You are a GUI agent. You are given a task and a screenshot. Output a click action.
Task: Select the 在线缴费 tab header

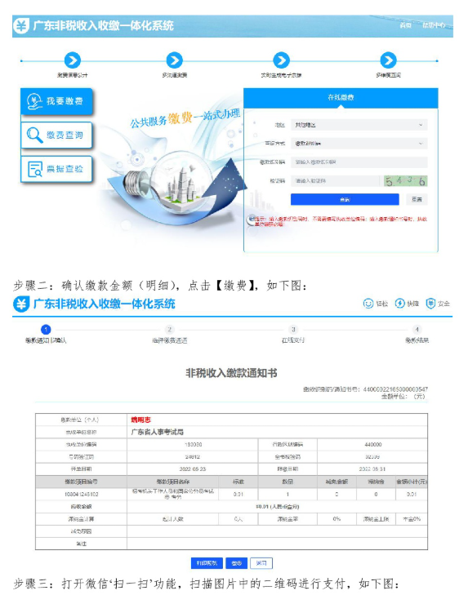point(341,98)
